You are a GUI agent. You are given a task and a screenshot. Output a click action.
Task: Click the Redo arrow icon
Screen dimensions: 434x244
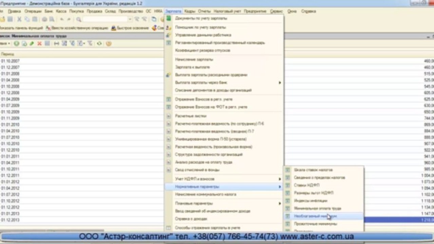point(69,19)
